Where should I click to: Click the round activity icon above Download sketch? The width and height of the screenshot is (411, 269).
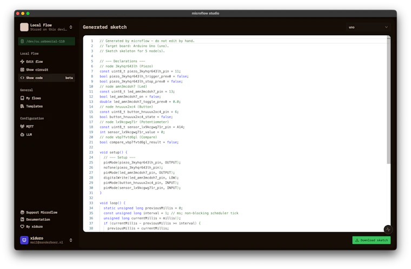(388, 229)
